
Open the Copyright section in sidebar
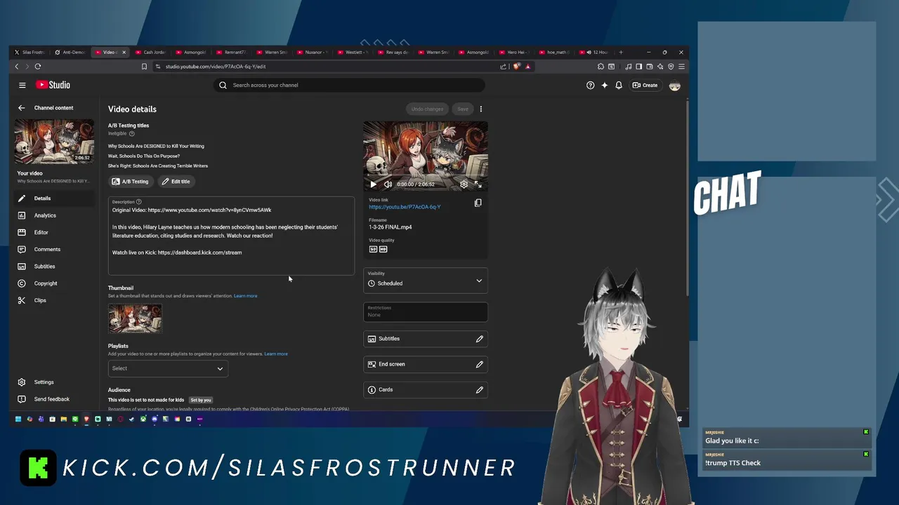click(x=53, y=283)
